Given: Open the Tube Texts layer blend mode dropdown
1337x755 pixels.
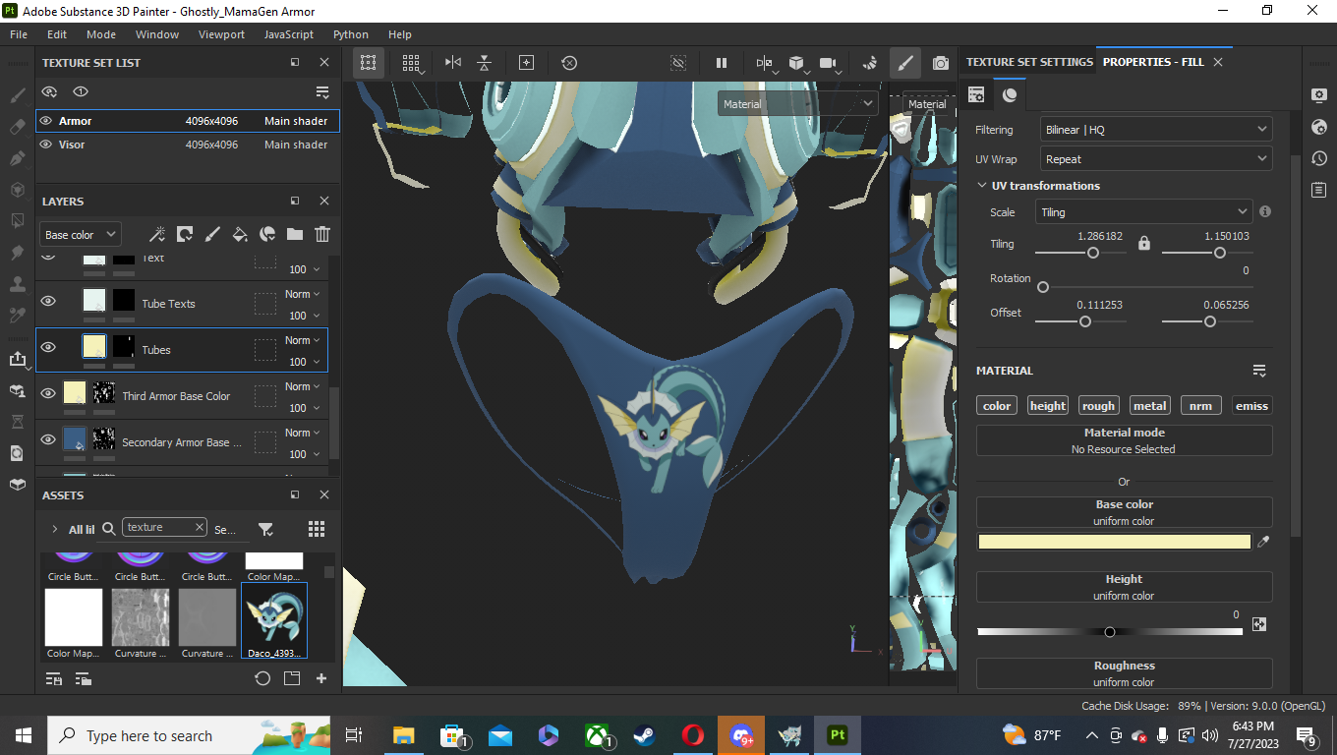Looking at the screenshot, I should click(x=303, y=294).
